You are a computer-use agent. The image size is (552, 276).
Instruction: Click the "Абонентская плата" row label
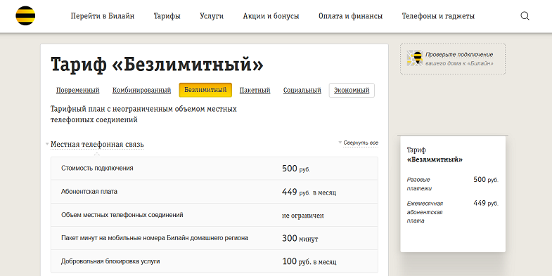tap(89, 192)
